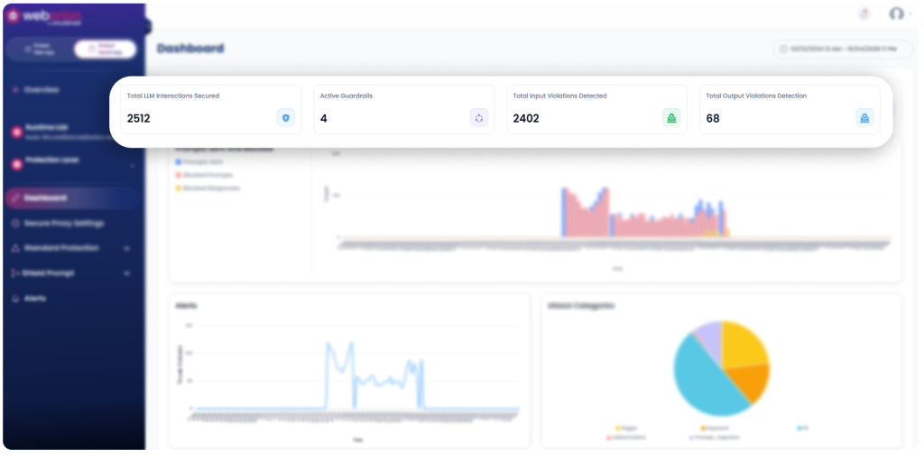Select the dark unselected Protect Web App pill
924x457 pixels.
click(40, 50)
